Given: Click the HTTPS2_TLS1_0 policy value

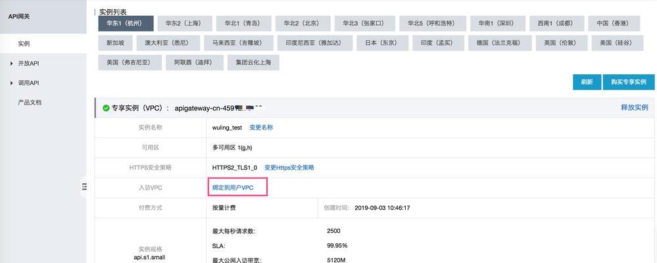Looking at the screenshot, I should click(x=235, y=168).
